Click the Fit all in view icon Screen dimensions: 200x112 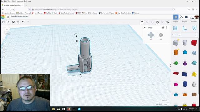click(4, 44)
